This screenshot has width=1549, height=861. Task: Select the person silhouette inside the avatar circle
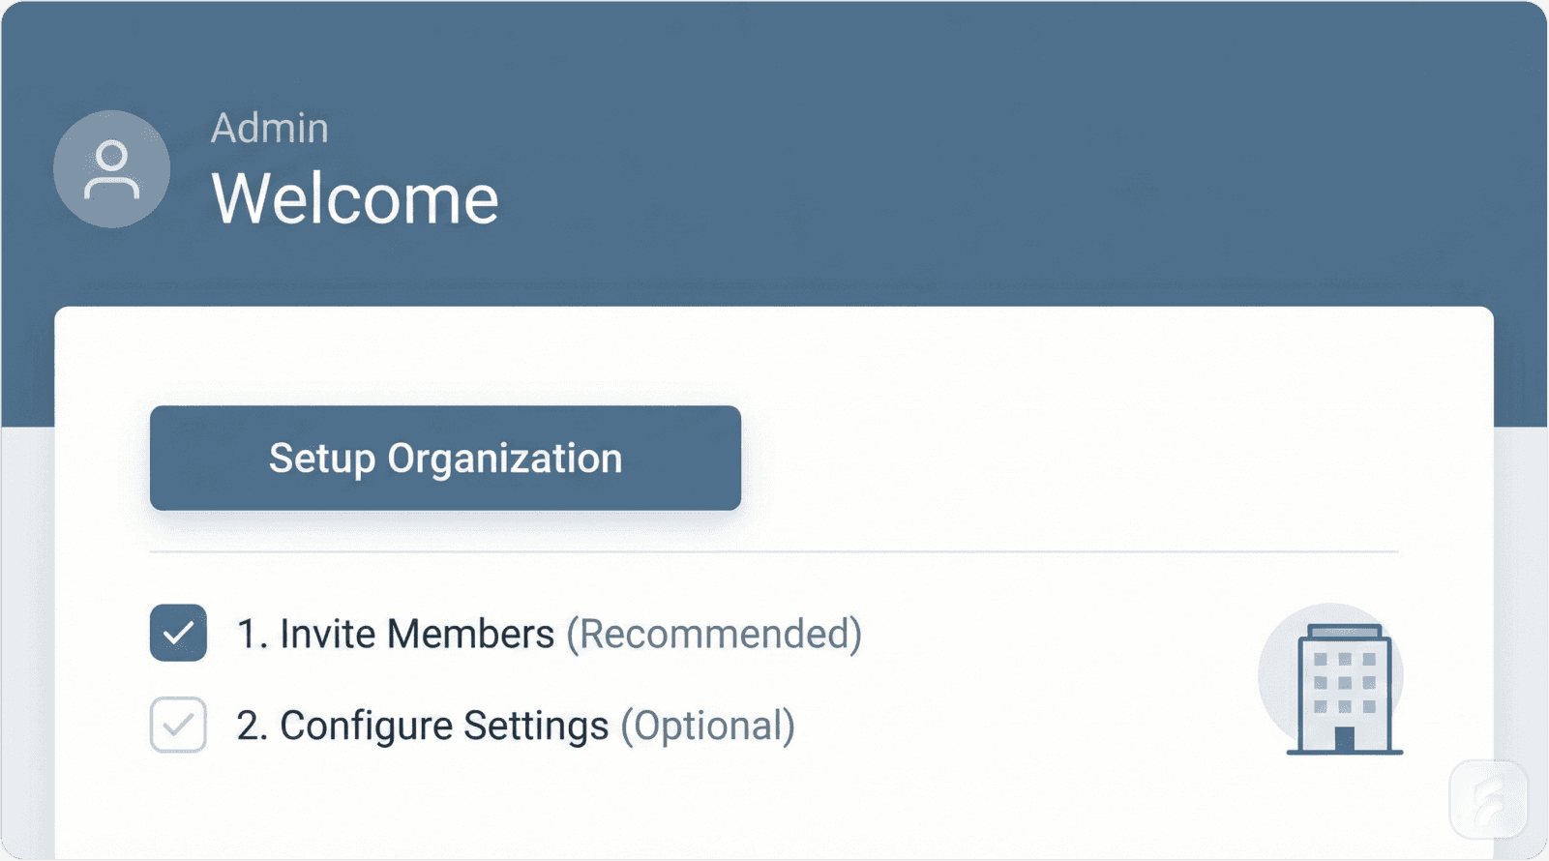coord(111,169)
